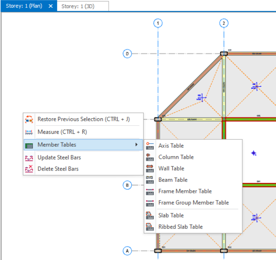The height and width of the screenshot is (260, 276).
Task: Click the Delete Steel Bars icon
Action: click(x=29, y=169)
